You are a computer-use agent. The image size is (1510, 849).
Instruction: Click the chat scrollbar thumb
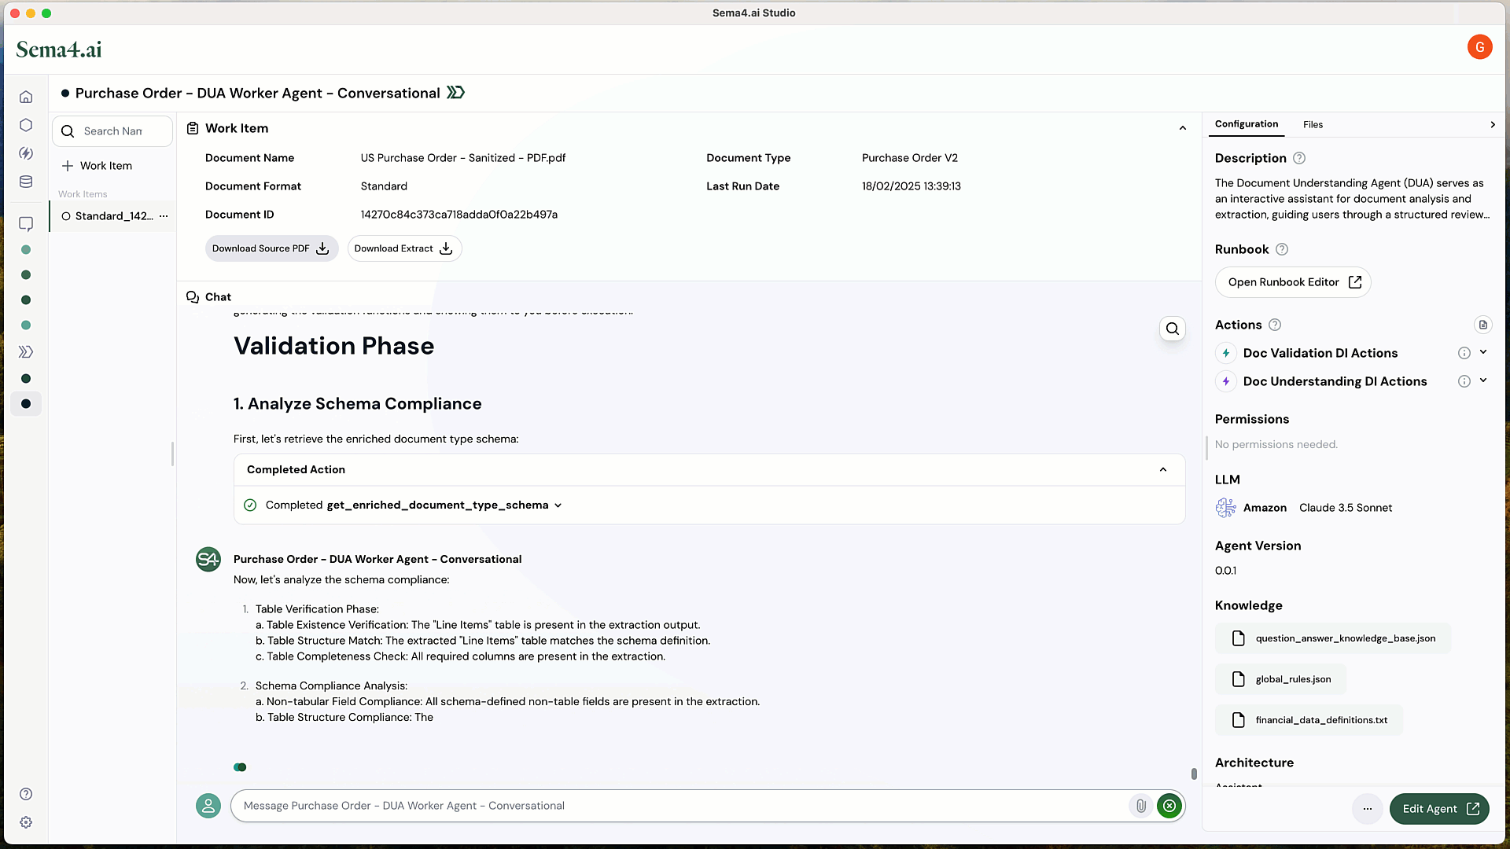tap(1194, 774)
